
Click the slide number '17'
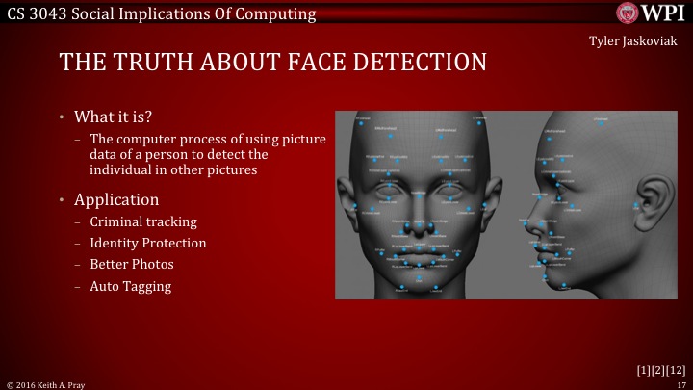point(681,385)
